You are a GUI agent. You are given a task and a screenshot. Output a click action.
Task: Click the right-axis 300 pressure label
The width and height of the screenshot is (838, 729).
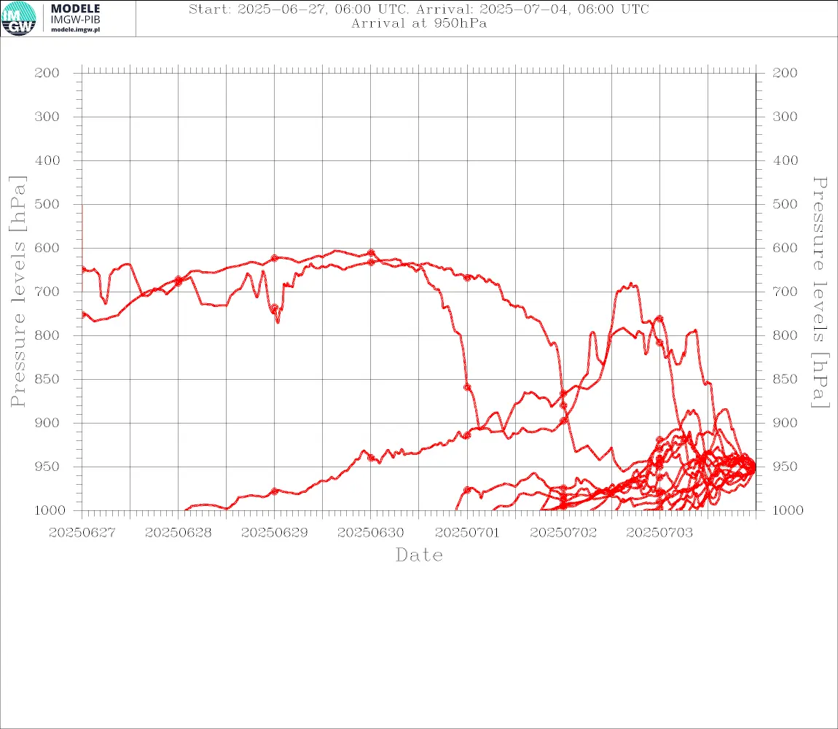785,117
